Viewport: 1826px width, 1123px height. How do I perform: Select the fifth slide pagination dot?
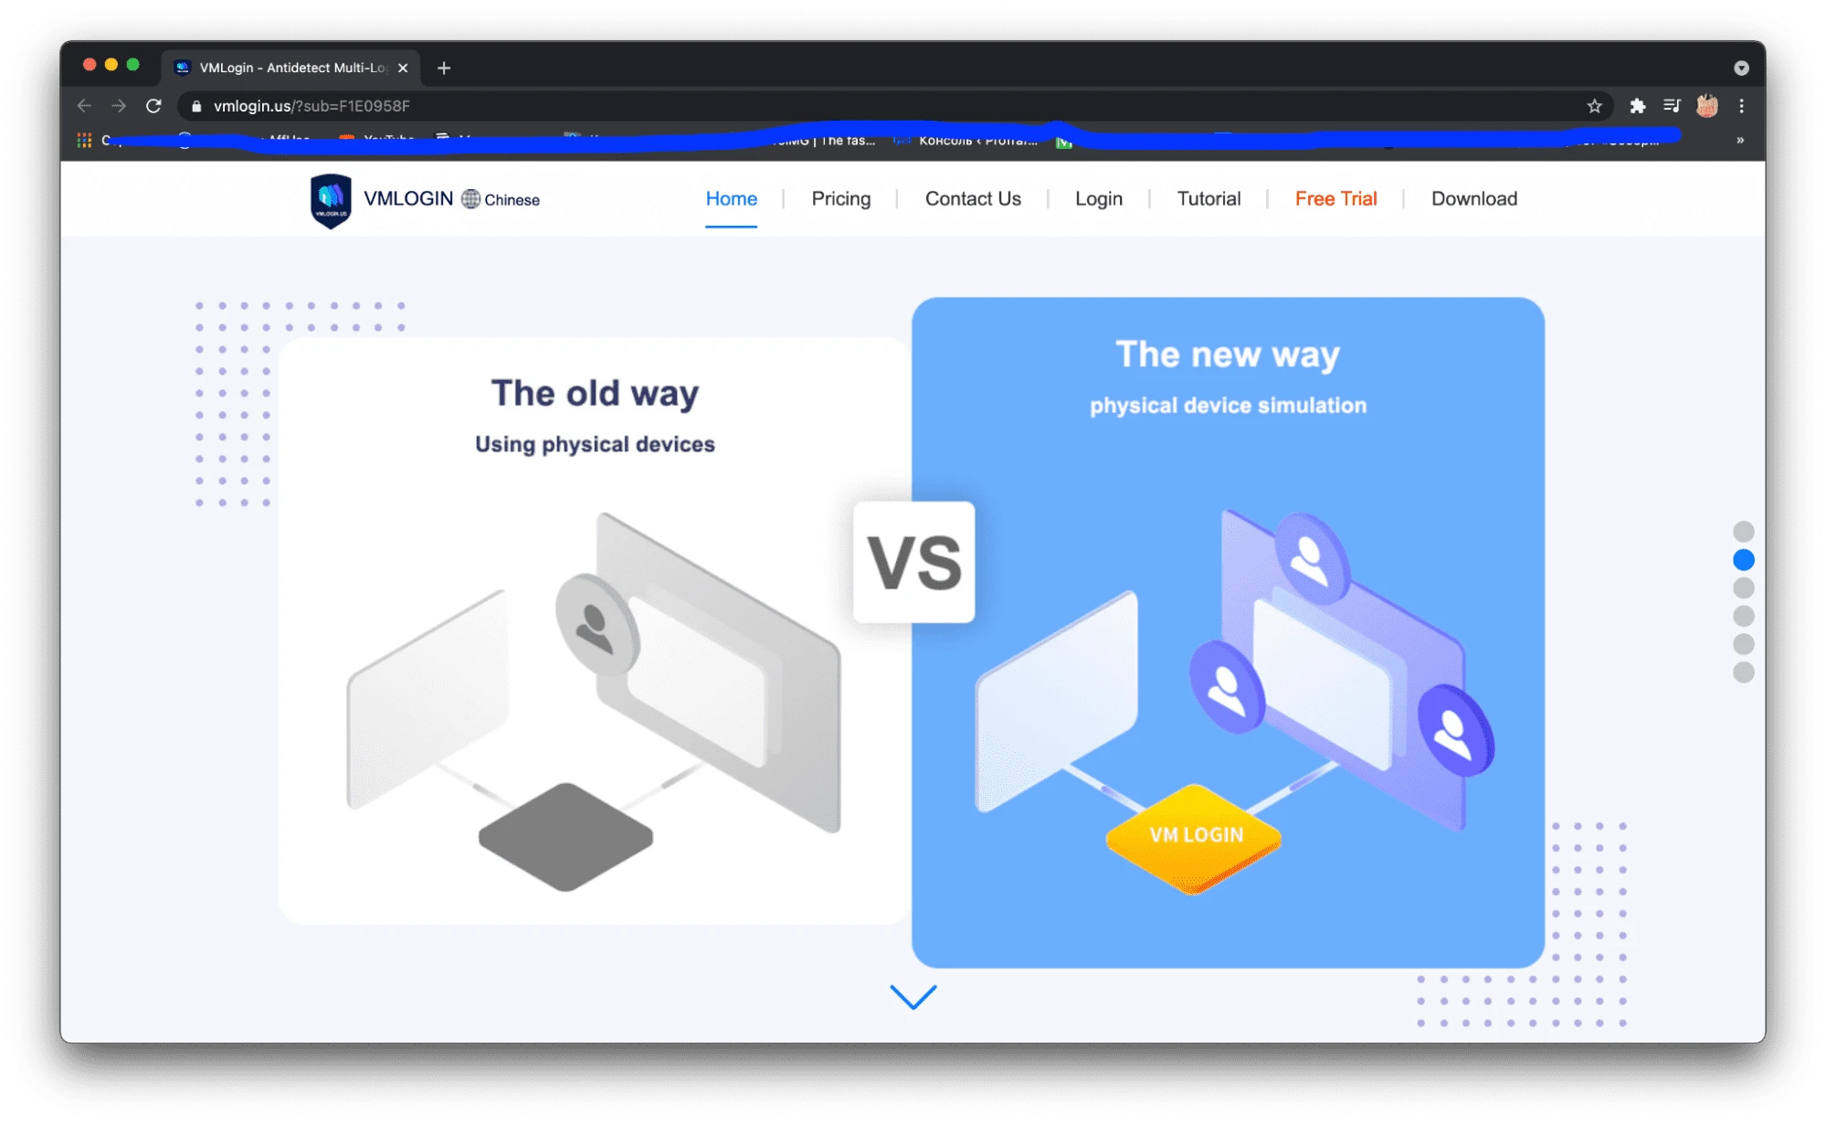pos(1743,644)
